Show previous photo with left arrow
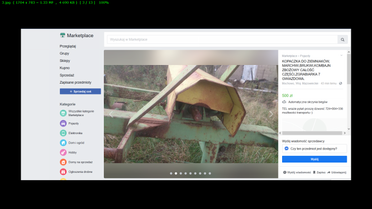 (x=111, y=114)
